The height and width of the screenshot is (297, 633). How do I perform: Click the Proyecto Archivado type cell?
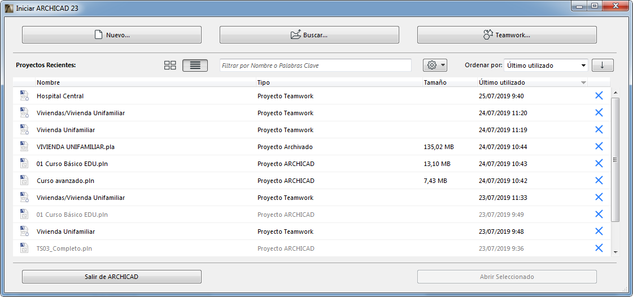coord(285,147)
